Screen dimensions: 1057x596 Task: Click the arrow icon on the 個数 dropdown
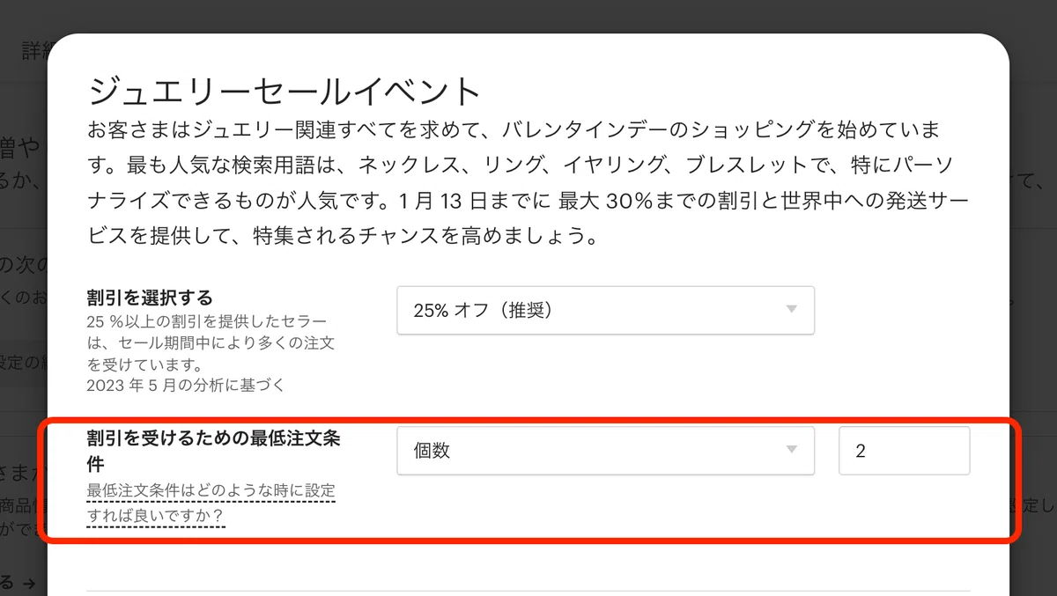point(791,450)
